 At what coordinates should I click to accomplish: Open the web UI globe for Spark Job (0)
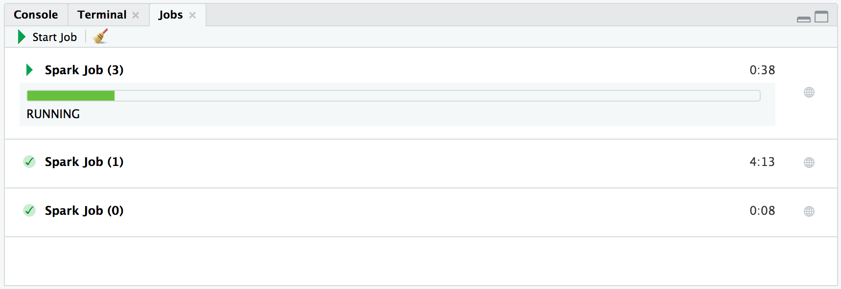tap(809, 211)
